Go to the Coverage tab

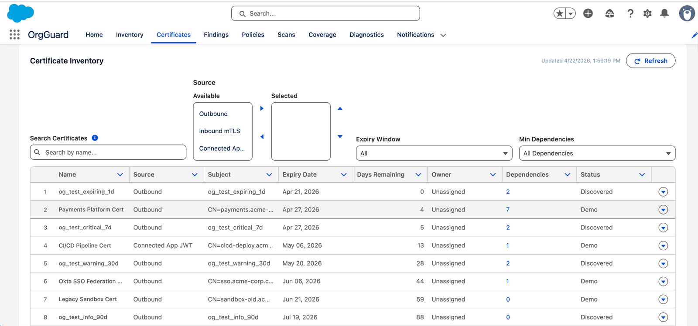322,35
